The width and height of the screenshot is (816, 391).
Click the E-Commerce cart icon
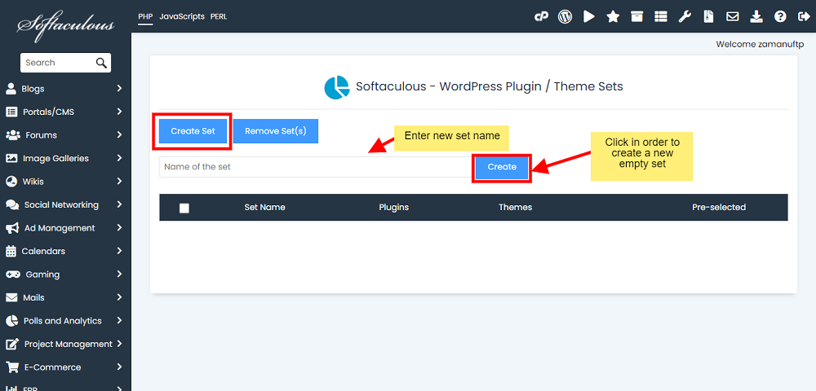click(x=12, y=367)
